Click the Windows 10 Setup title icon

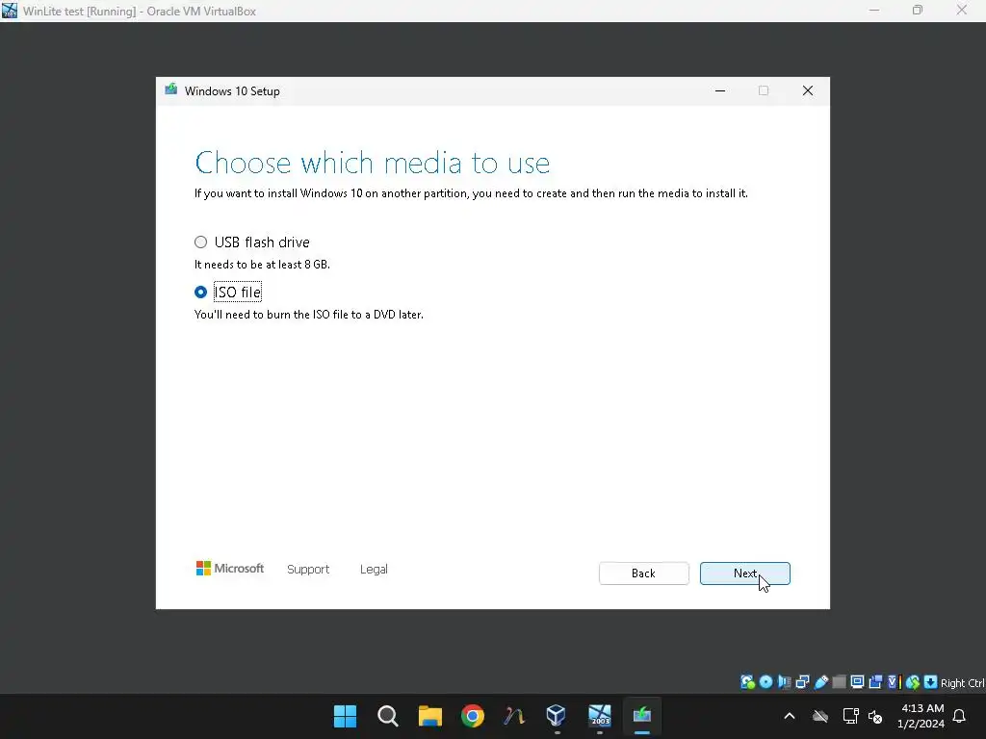coord(171,89)
